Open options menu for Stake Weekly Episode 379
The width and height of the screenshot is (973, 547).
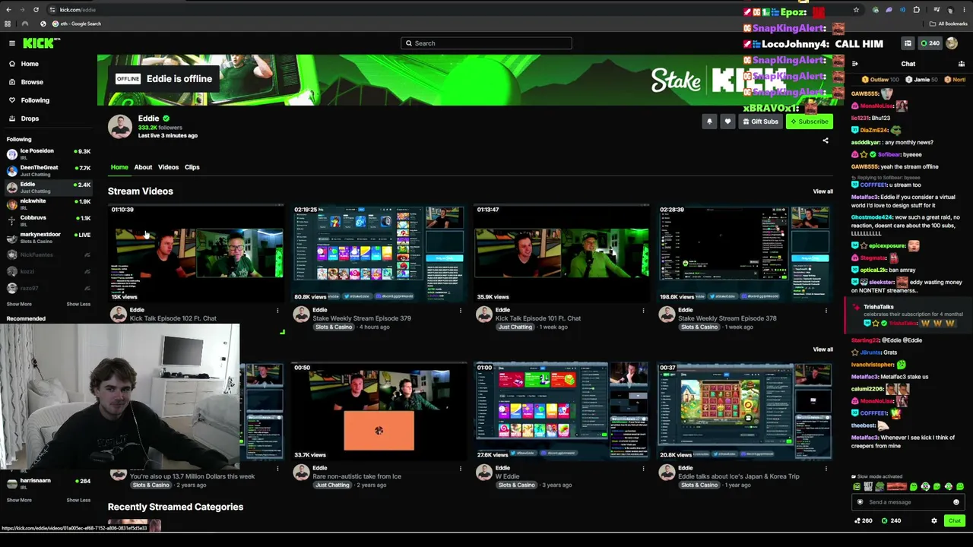click(460, 311)
